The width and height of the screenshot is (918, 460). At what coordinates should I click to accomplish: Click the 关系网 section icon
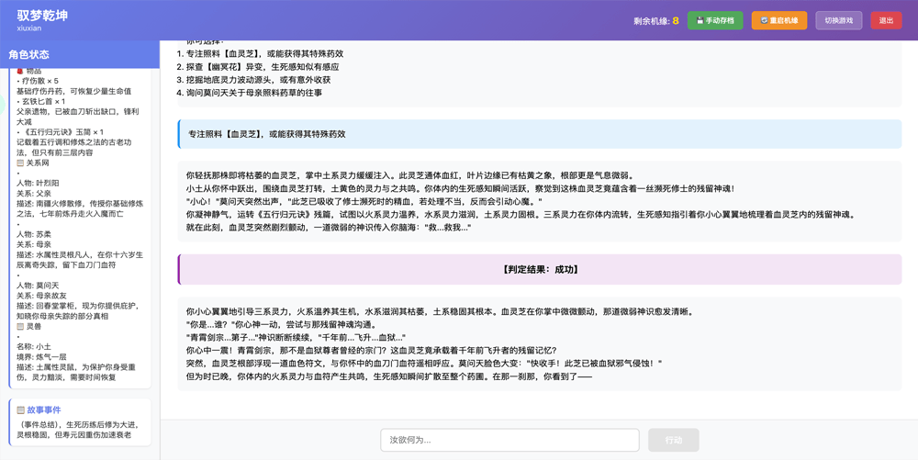click(x=21, y=163)
